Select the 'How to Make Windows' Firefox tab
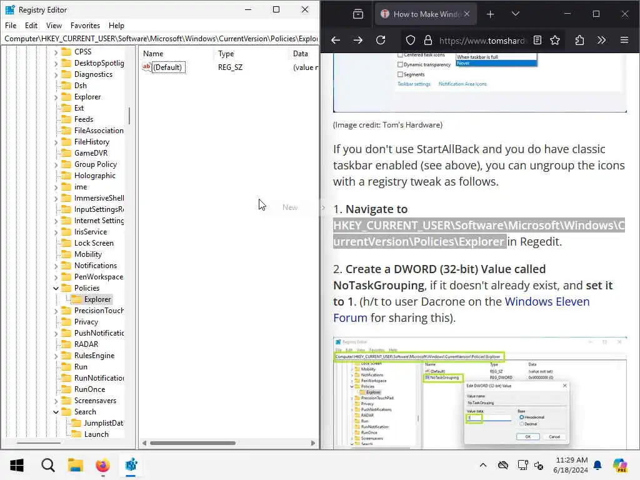 [425, 14]
